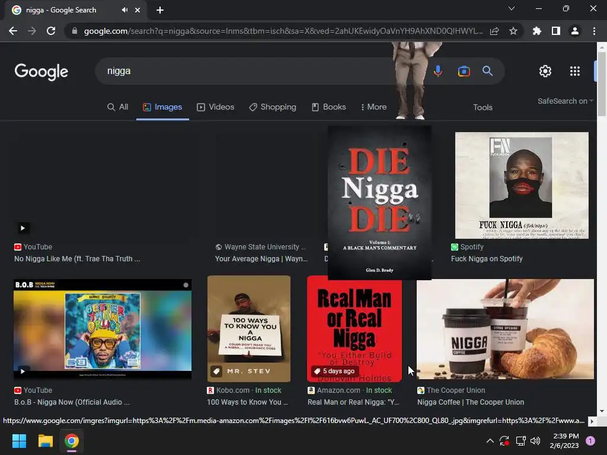
Task: Open the Windows Start menu
Action: pos(19,441)
